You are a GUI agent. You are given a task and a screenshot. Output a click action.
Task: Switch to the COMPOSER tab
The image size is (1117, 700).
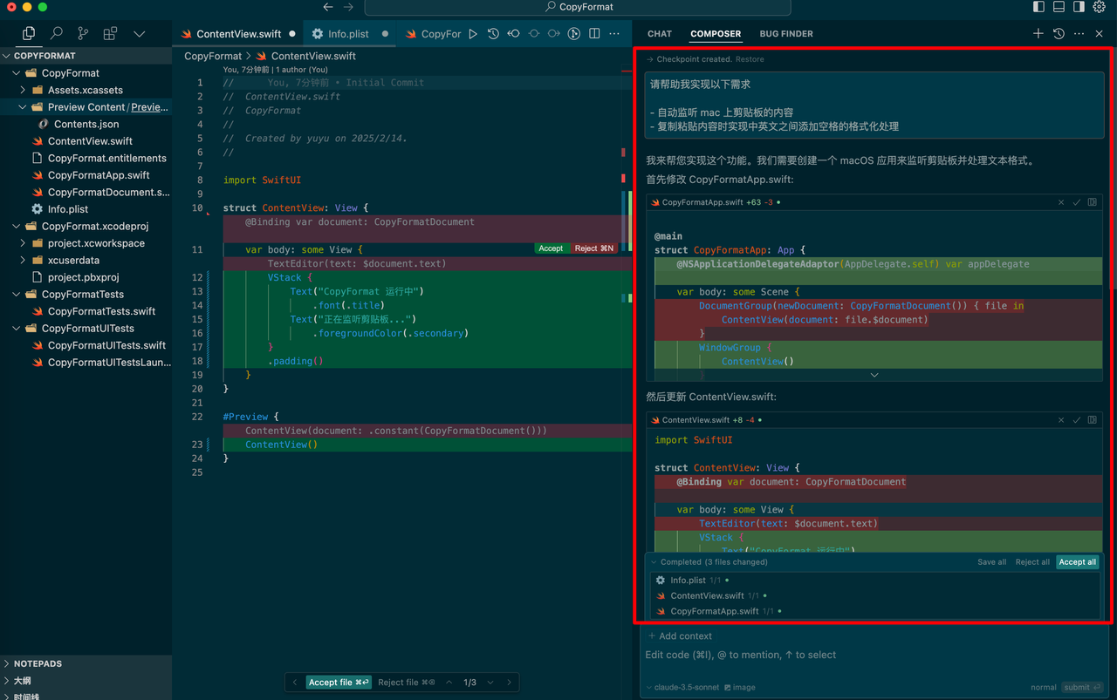[716, 34]
